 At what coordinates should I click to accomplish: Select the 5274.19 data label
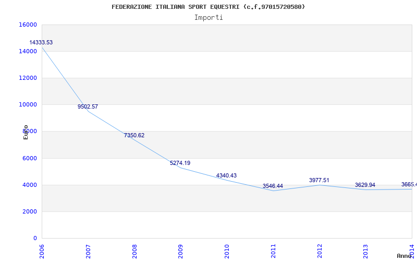[x=180, y=163]
